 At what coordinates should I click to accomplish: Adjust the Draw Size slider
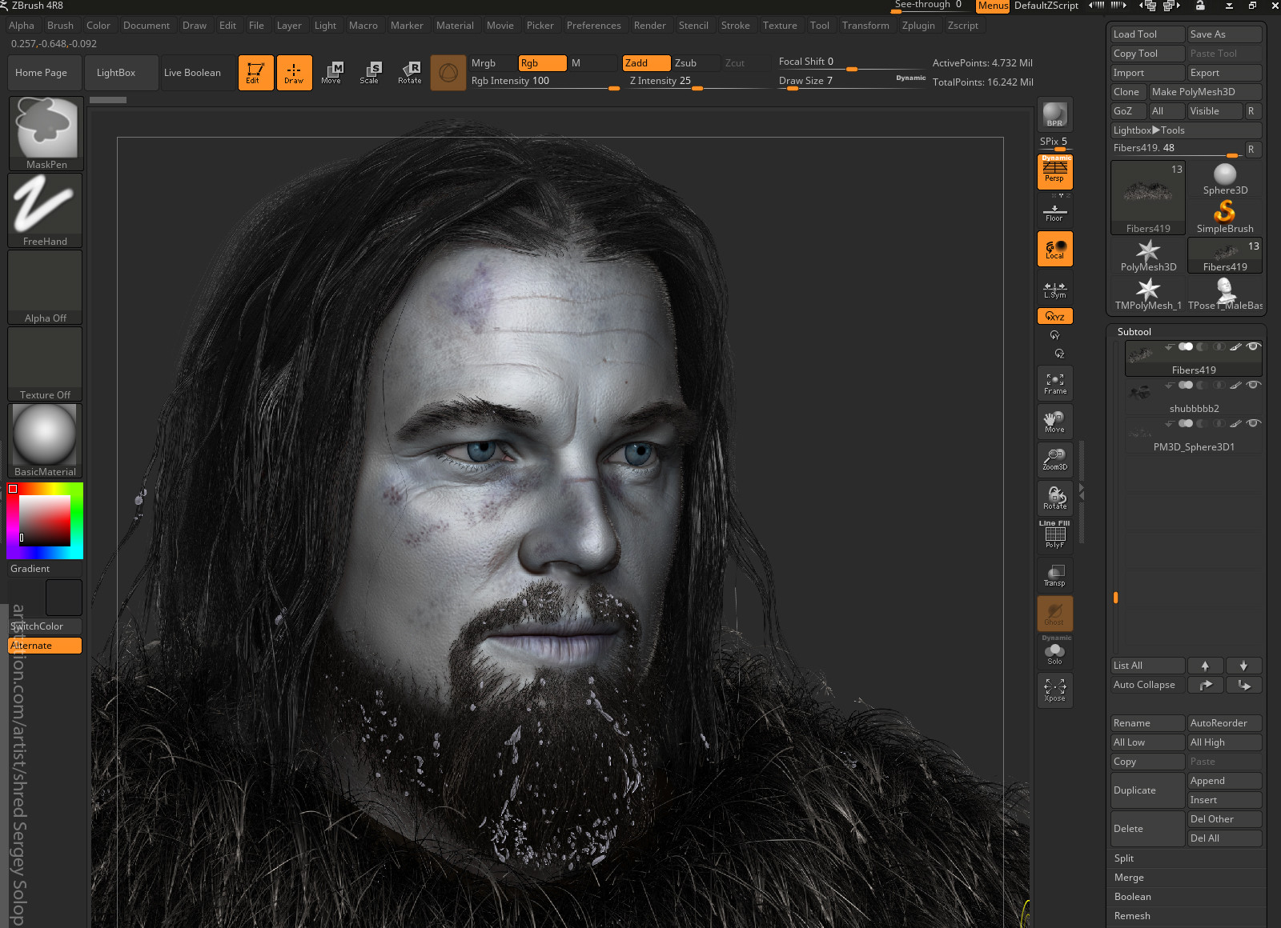852,81
